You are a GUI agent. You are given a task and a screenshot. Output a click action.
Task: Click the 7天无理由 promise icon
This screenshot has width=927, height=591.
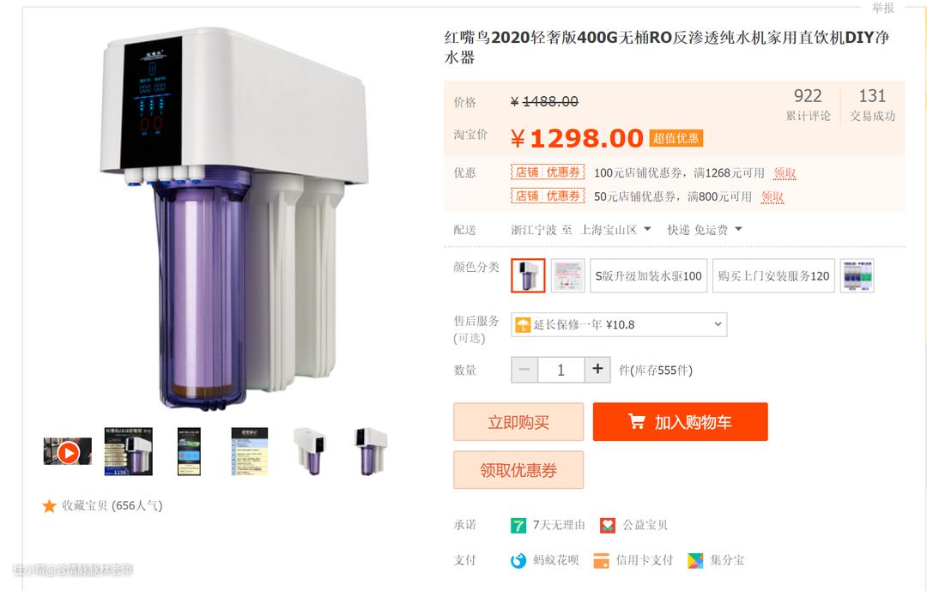[x=518, y=526]
